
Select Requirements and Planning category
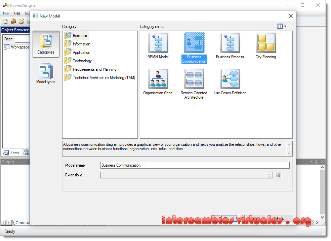[x=90, y=69]
